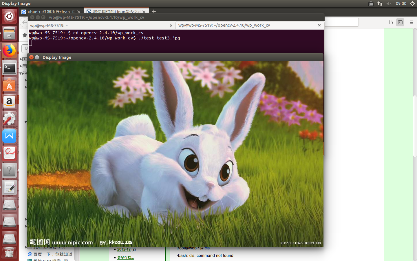Click the 'Display Image' window title bar
This screenshot has width=417, height=261.
click(175, 57)
